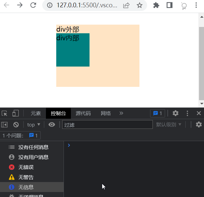Click the eye icon to create live expression
The width and height of the screenshot is (204, 197).
coord(52,124)
